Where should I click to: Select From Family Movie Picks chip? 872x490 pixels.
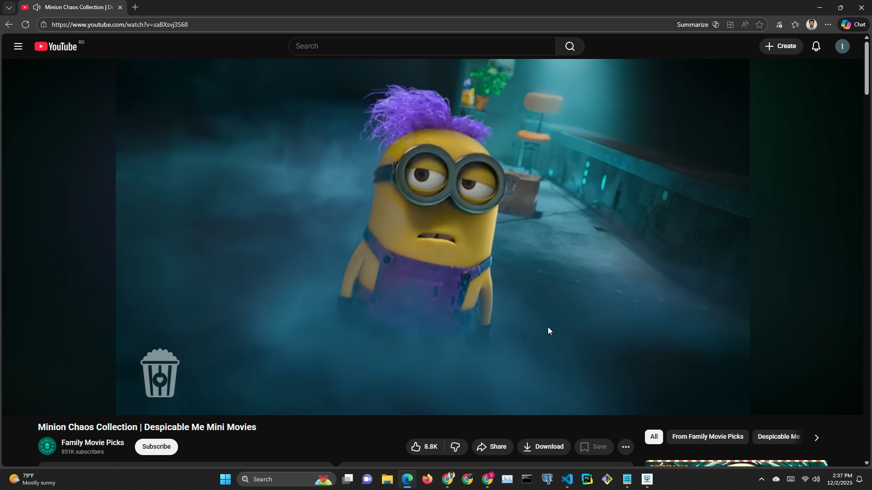[707, 437]
